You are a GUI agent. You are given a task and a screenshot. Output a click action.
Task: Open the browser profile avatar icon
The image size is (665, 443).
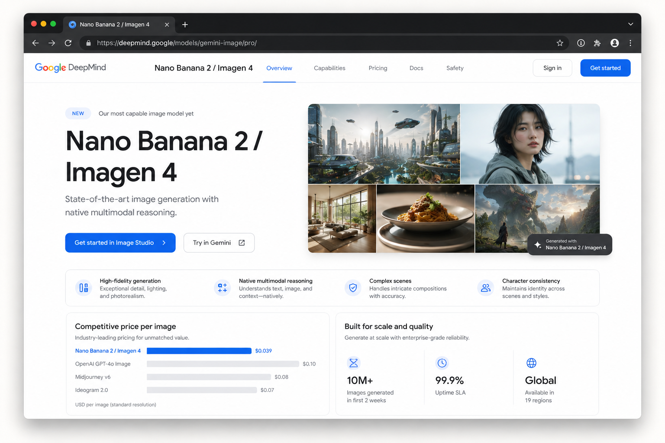tap(614, 43)
